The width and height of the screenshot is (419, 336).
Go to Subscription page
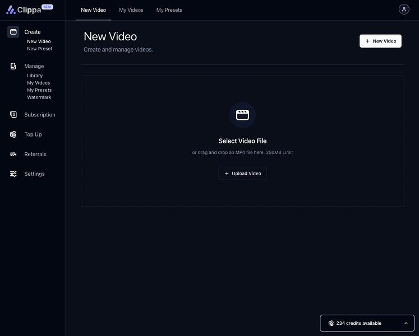(40, 115)
